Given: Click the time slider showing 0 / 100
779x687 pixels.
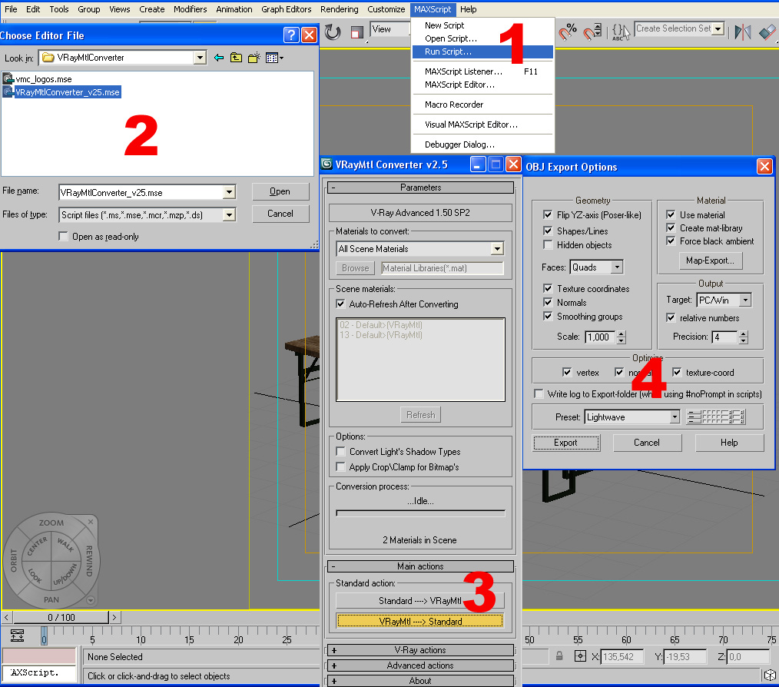Looking at the screenshot, I should pyautogui.click(x=61, y=617).
